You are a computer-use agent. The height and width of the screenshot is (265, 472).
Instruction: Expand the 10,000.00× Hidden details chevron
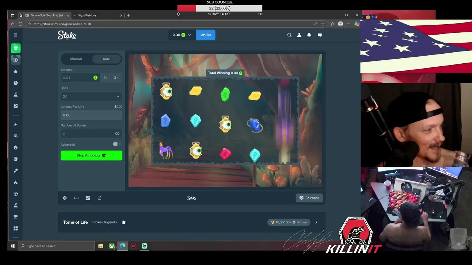pos(316,222)
